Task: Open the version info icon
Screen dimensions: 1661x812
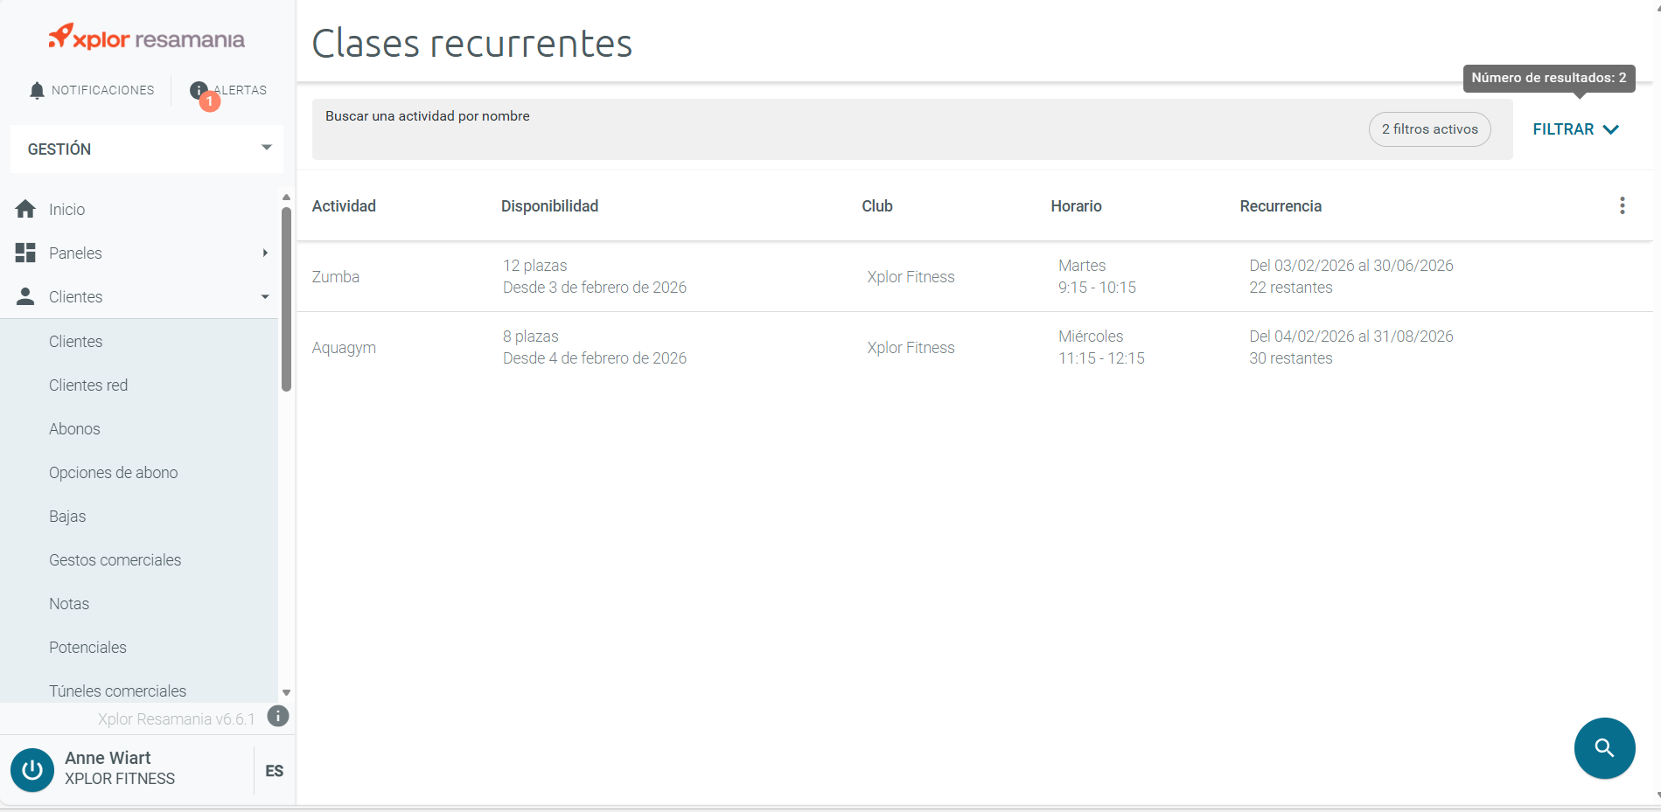Action: coord(278,717)
